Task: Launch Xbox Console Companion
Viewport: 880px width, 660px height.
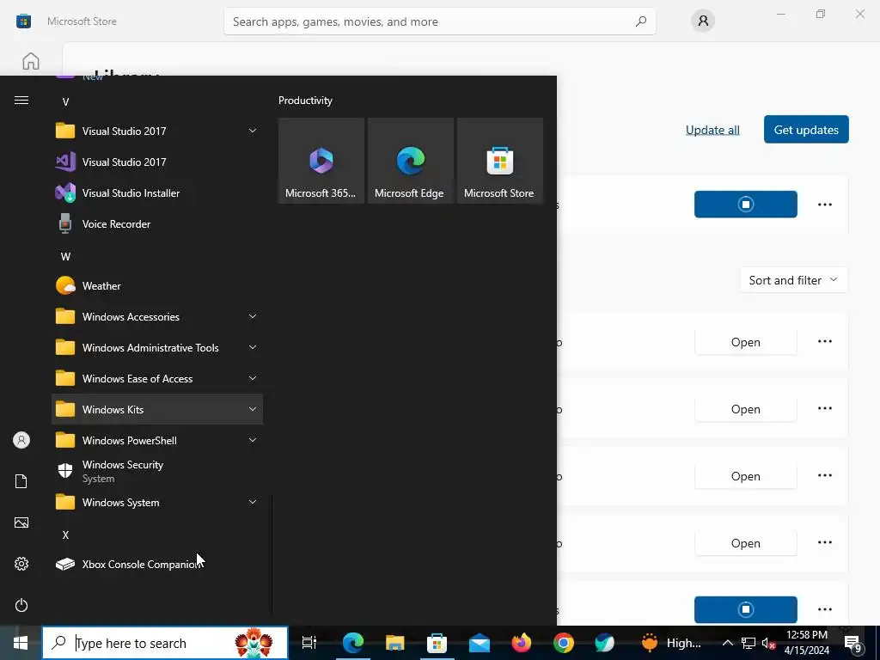Action: pyautogui.click(x=157, y=564)
